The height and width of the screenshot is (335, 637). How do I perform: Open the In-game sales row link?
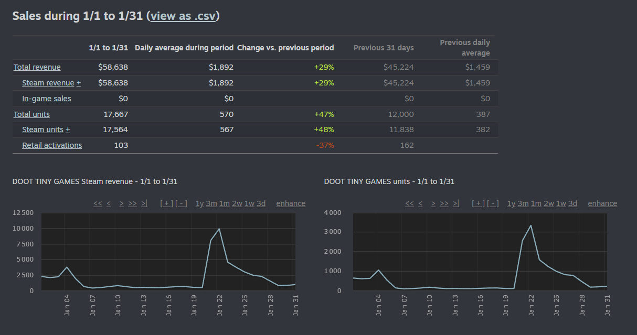[46, 99]
